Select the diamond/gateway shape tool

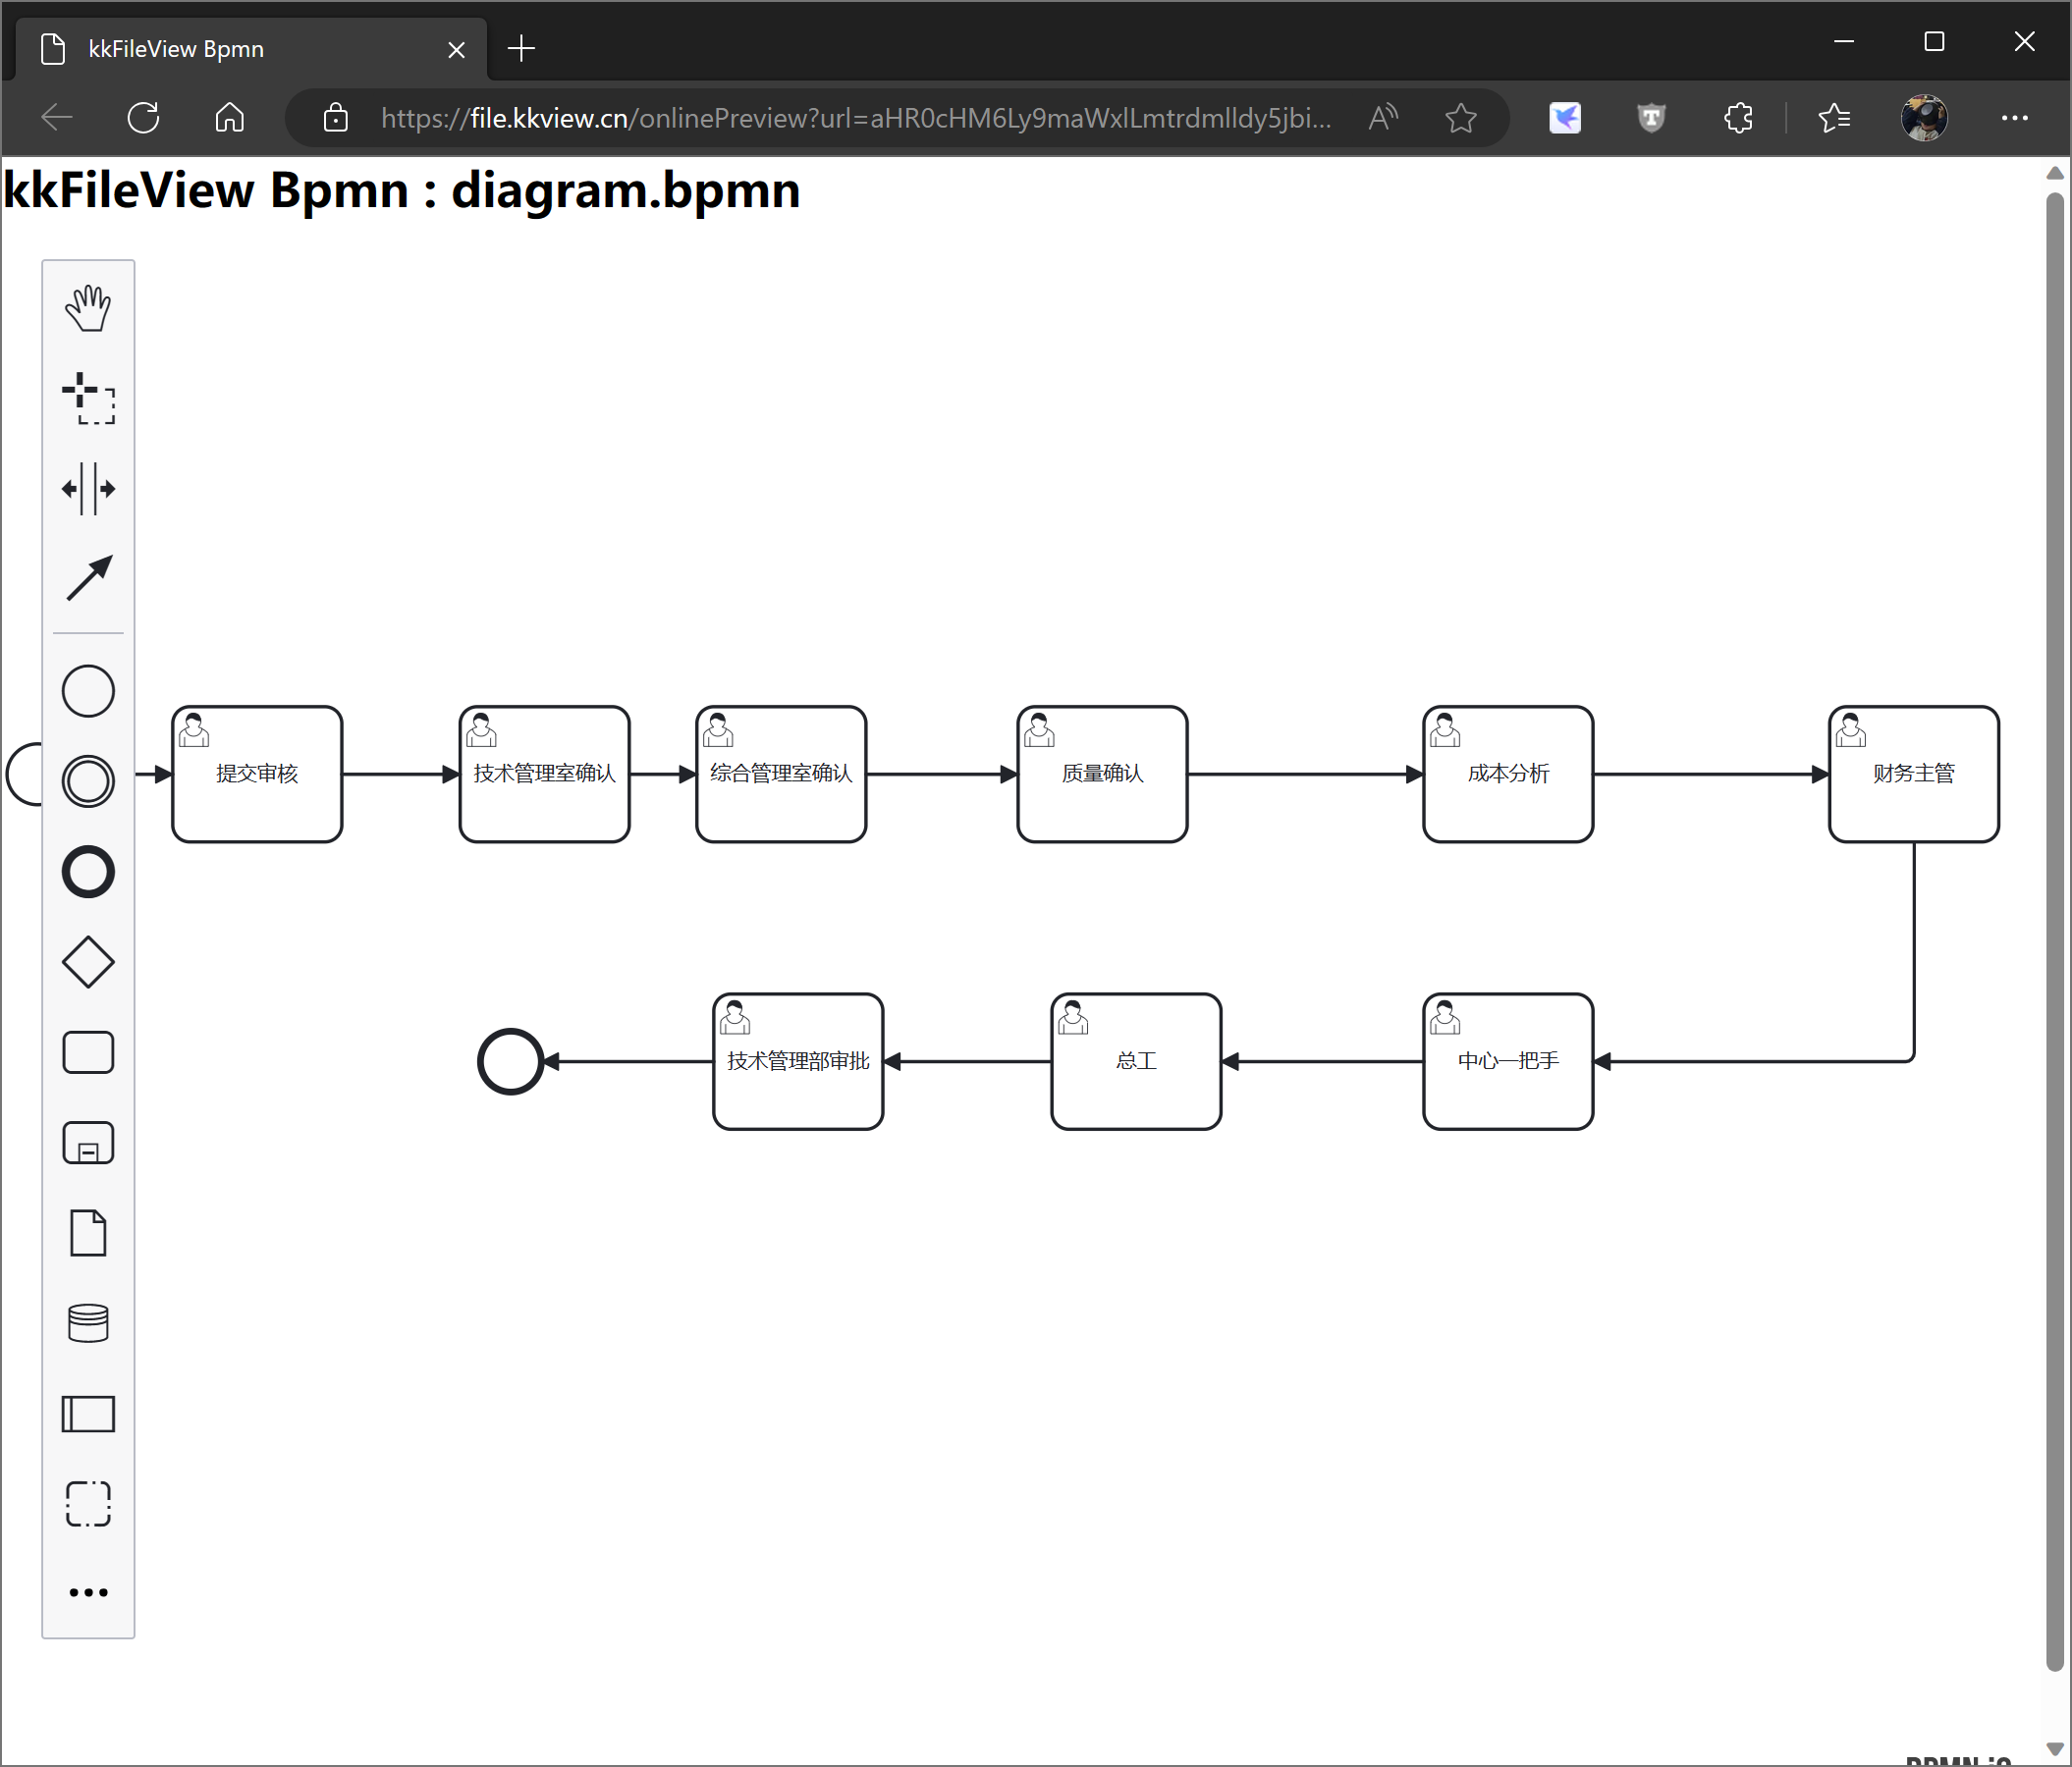tap(89, 961)
